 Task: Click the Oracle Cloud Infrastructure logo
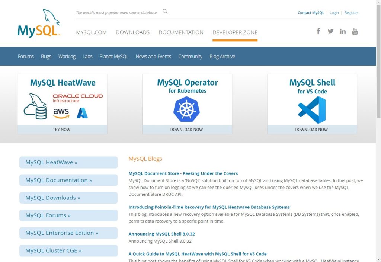click(x=78, y=98)
